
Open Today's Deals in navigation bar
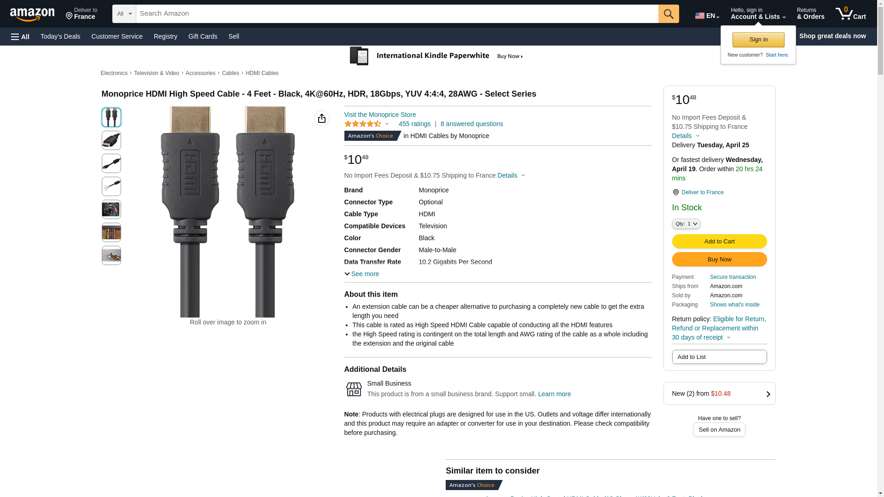60,36
